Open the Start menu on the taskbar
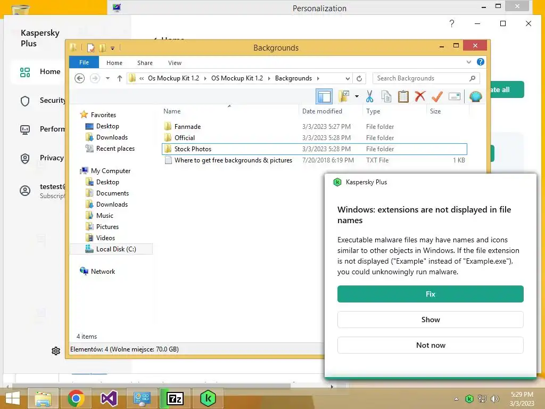The height and width of the screenshot is (409, 545). click(13, 398)
